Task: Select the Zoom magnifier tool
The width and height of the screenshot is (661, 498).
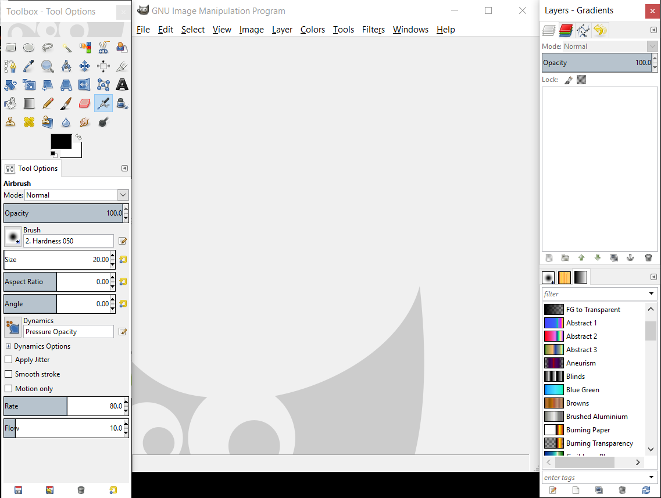Action: (x=48, y=66)
